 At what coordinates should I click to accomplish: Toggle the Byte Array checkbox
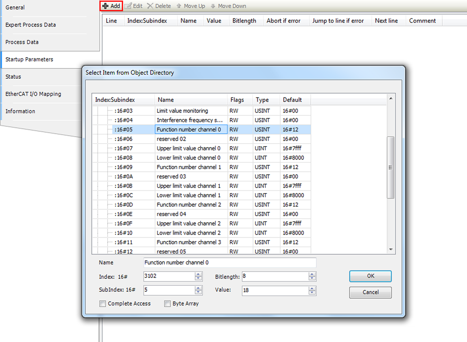(x=168, y=304)
